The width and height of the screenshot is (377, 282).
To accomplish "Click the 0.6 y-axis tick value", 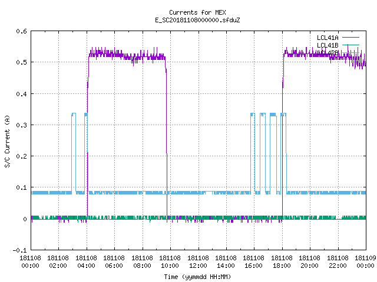I will click(x=21, y=31).
